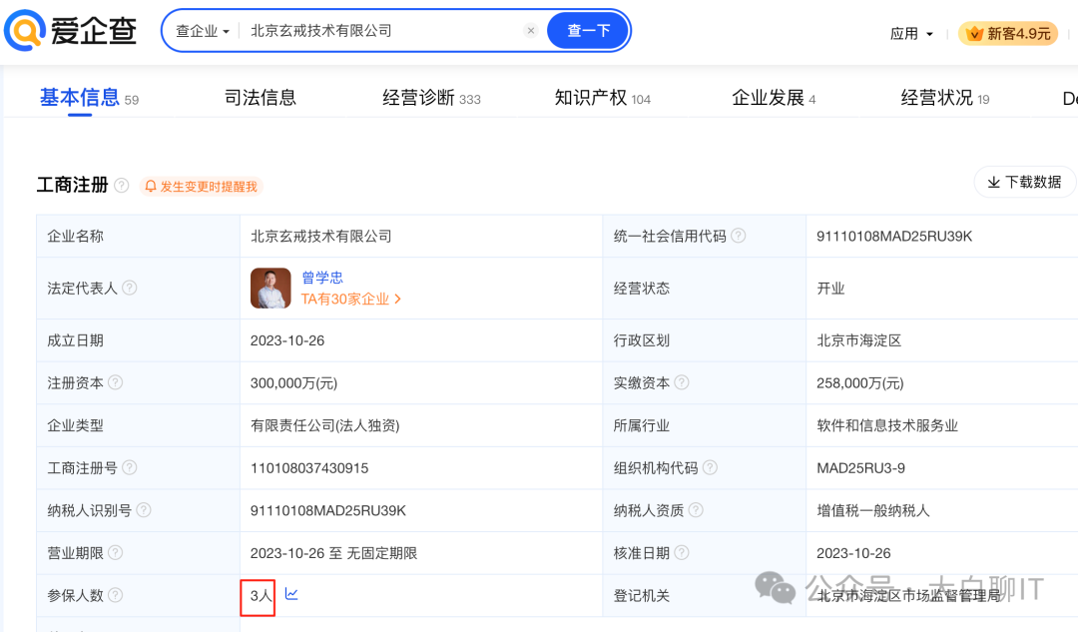
Task: Click the help icon beside 注册资本
Action: click(x=117, y=382)
